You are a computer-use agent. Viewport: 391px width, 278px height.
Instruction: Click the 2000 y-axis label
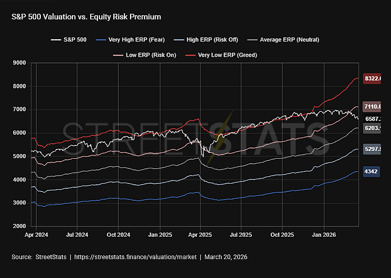point(19,226)
